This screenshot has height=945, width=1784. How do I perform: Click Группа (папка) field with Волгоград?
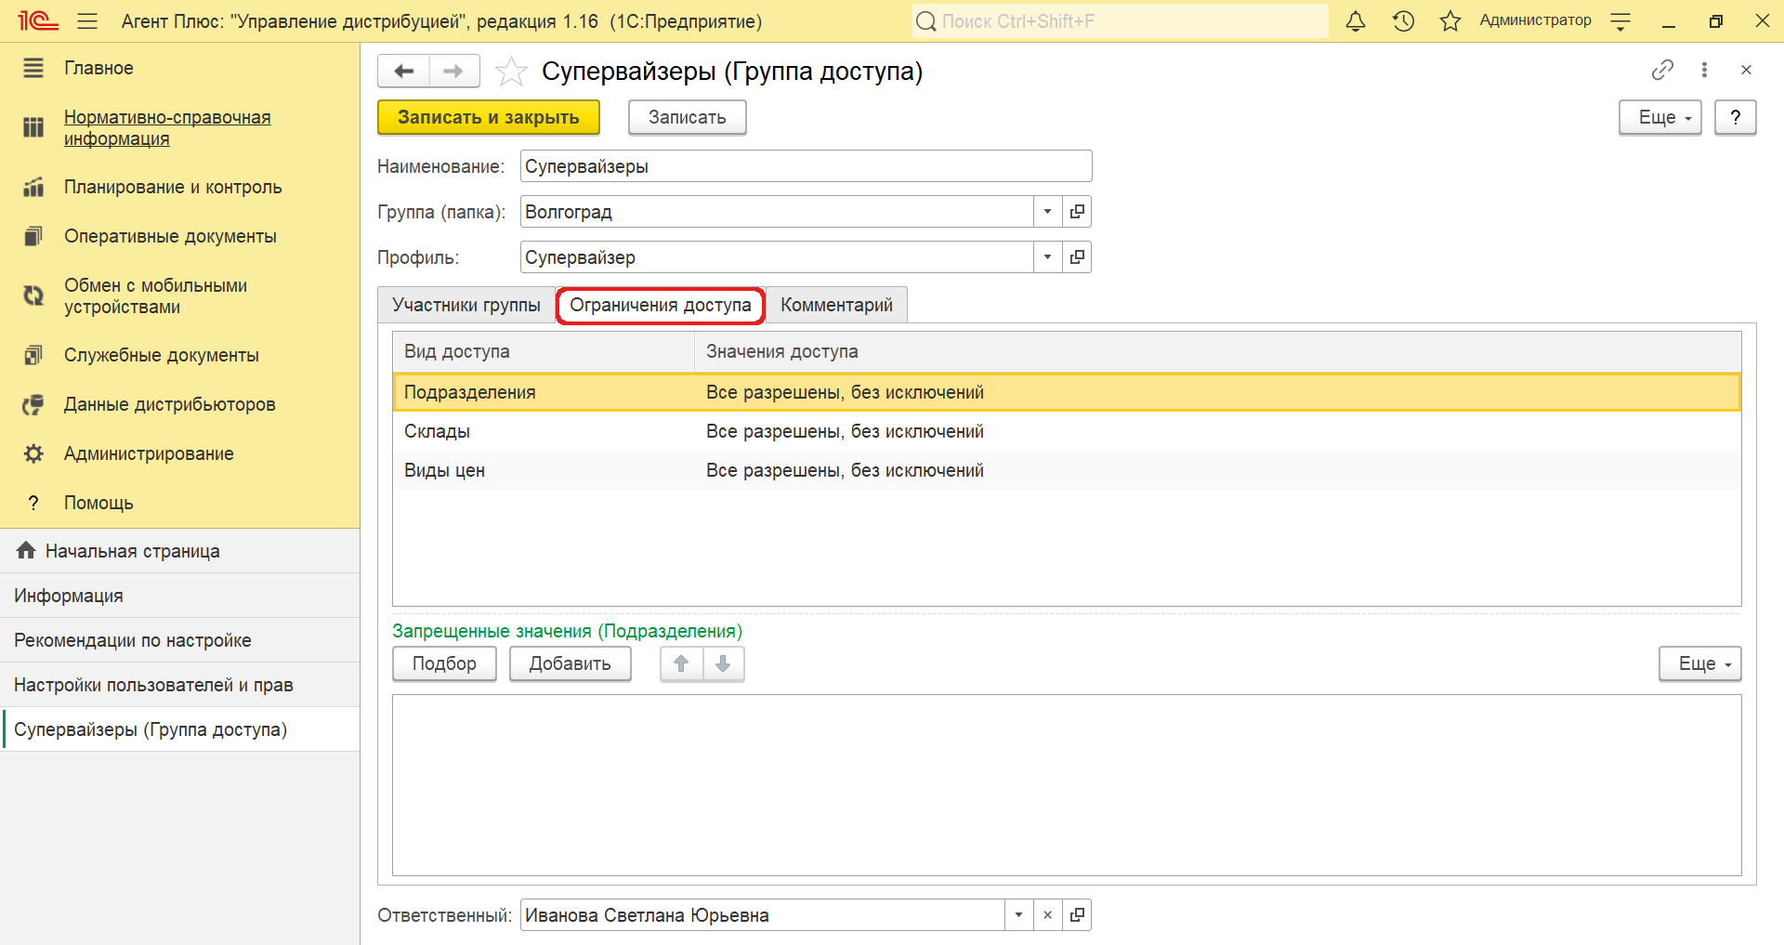(777, 212)
